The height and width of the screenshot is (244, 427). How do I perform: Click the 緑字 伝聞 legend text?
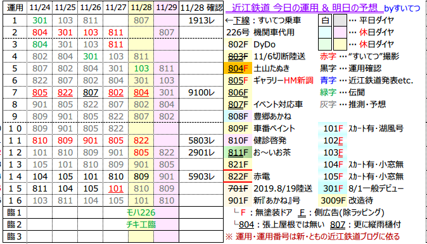click(342, 93)
